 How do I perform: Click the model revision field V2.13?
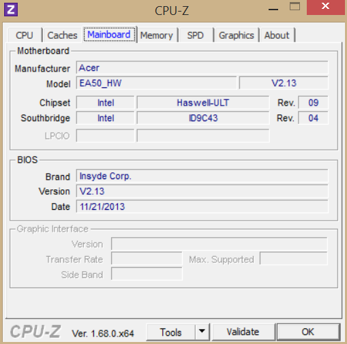[284, 83]
